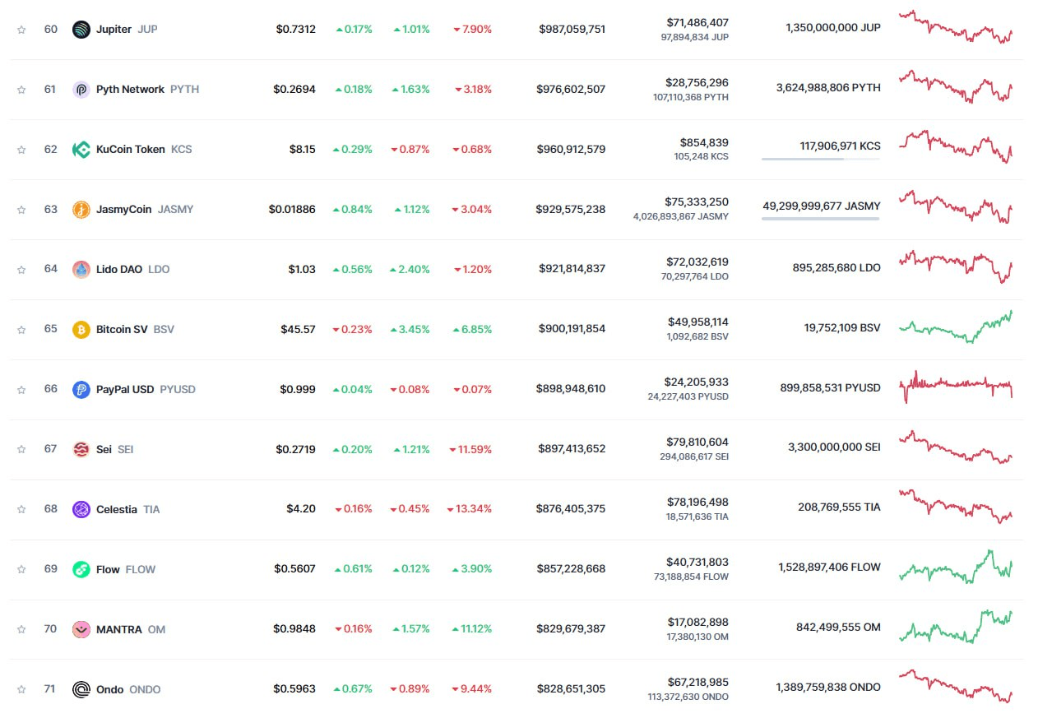1038x718 pixels.
Task: Click Ondo 24h volume $67,218,985
Action: (697, 683)
